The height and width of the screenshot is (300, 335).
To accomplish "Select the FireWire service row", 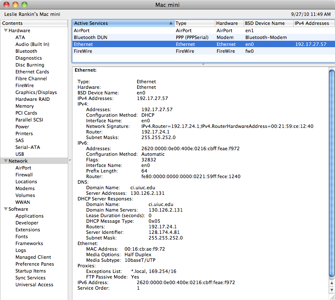I will point(204,51).
